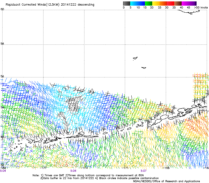Click the '35' legend scale value

pos(174,8)
